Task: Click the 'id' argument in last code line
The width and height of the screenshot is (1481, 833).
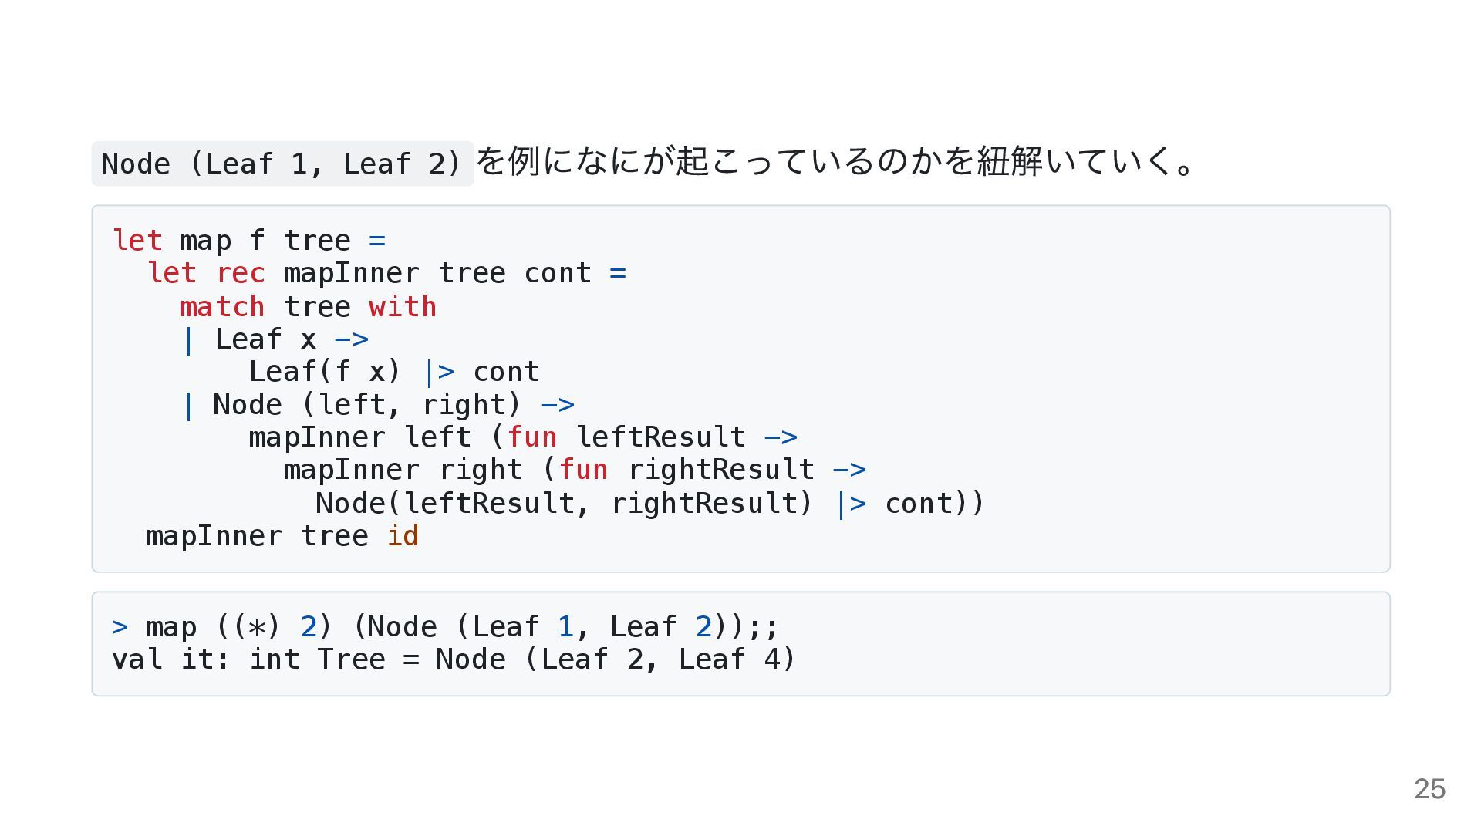Action: 403,535
